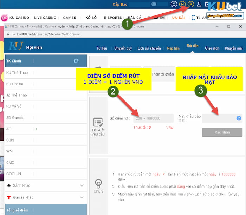
Task: Select the TK Chính account row
Action: (x=46, y=61)
